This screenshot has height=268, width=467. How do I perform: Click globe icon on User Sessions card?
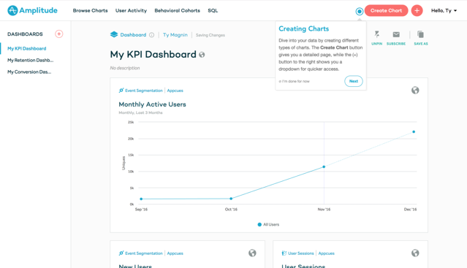point(415,253)
